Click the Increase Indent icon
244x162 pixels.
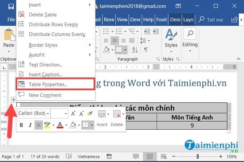[x=156, y=31]
